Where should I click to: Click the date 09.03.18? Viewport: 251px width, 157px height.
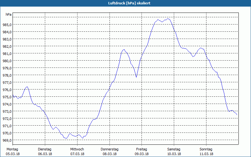click(142, 154)
